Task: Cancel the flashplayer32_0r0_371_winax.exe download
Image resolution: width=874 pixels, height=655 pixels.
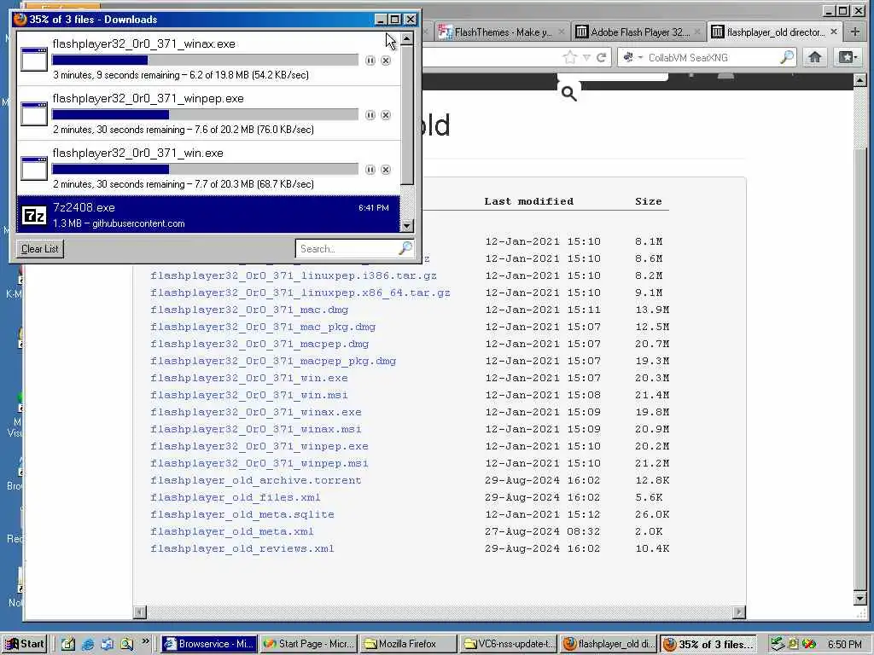Action: pos(386,61)
